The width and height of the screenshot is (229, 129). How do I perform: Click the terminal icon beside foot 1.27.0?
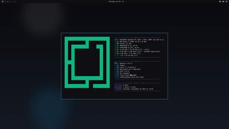118,71
